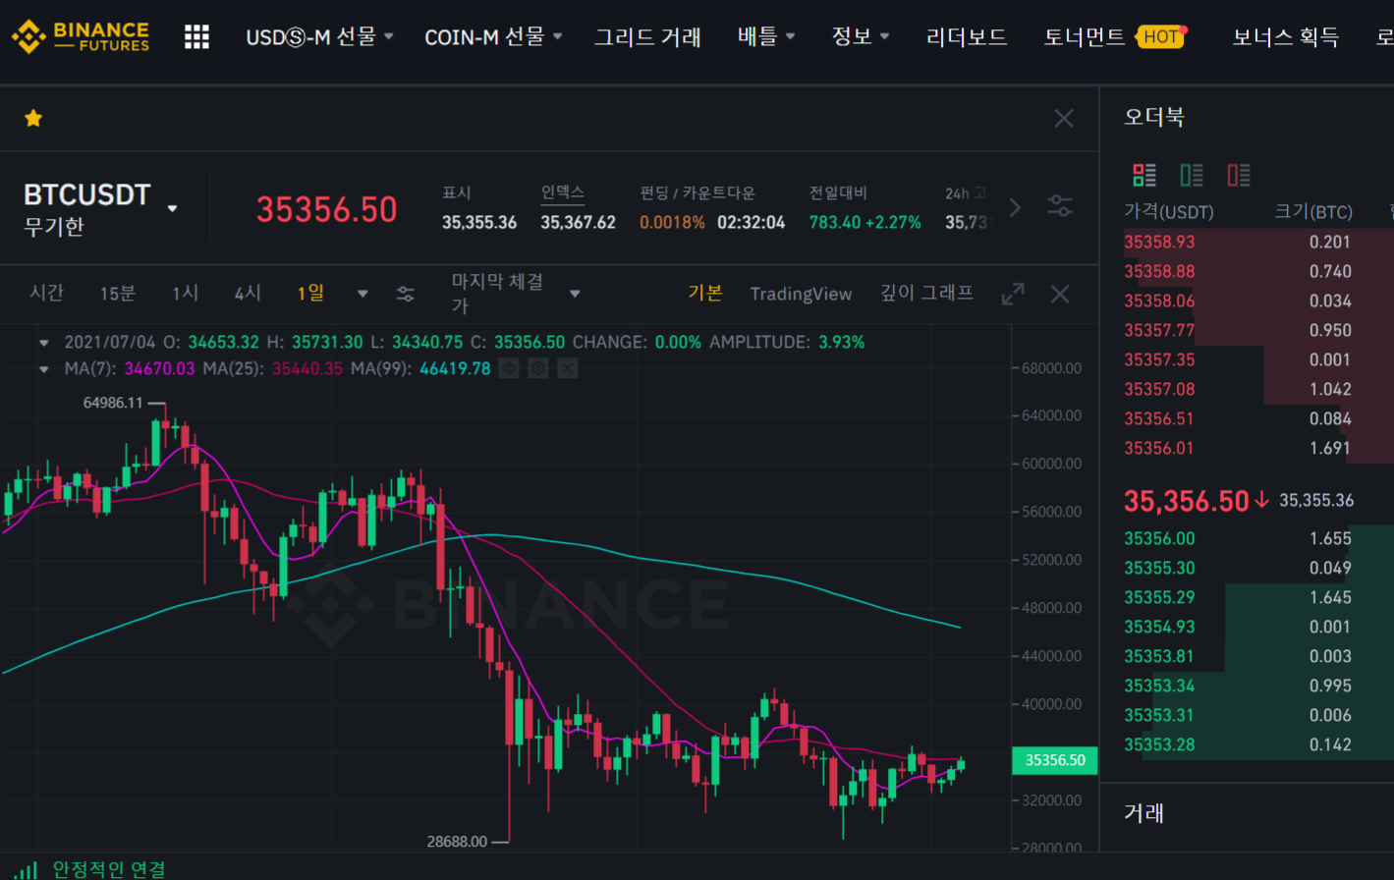
Task: Click the index (인덱스) label
Action: [562, 192]
